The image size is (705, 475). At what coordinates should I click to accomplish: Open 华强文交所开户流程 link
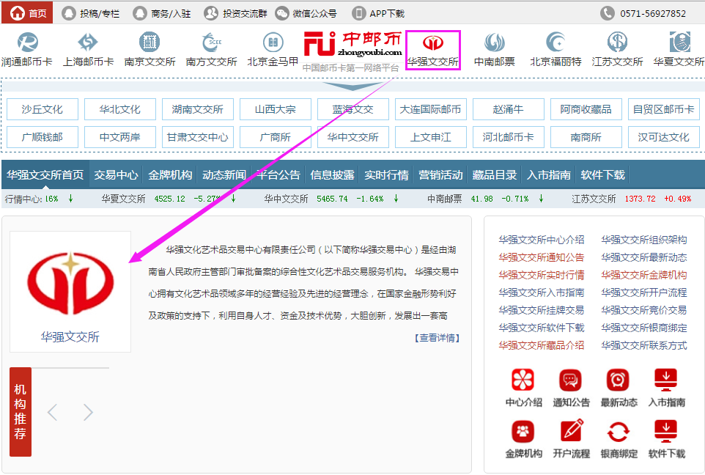pyautogui.click(x=644, y=292)
